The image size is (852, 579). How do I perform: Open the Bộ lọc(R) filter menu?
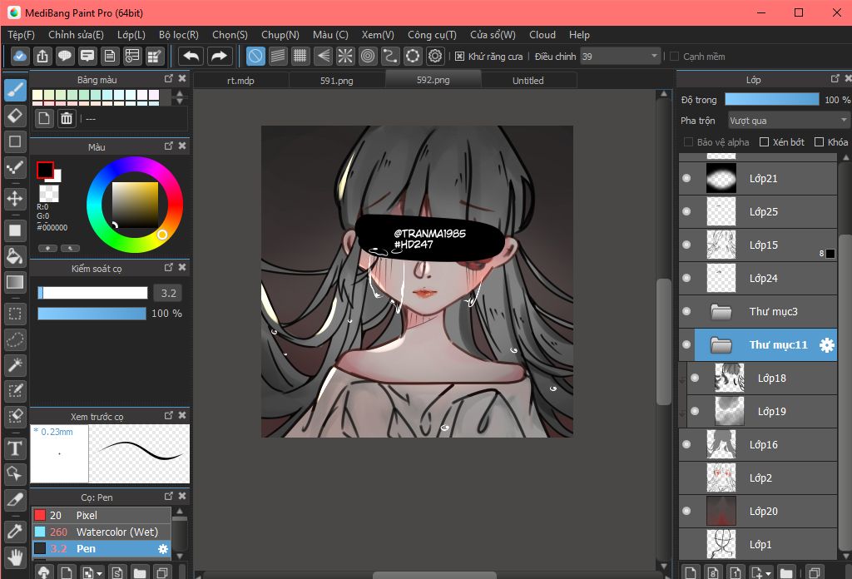coord(179,35)
